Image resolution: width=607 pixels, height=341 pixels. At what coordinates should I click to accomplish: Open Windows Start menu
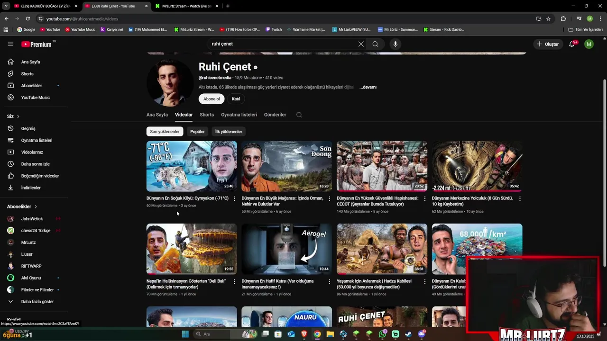pyautogui.click(x=185, y=334)
